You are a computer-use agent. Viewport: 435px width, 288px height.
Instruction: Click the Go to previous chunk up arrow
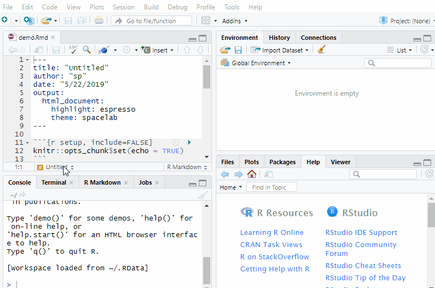click(x=187, y=50)
